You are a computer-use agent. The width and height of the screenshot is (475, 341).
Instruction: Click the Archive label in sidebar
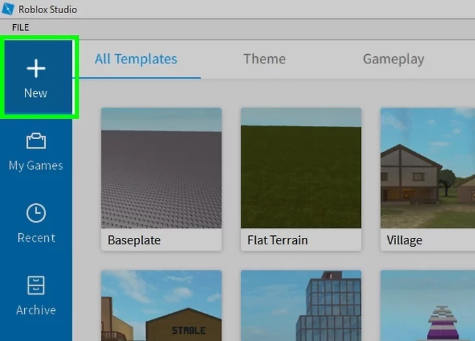tap(36, 310)
